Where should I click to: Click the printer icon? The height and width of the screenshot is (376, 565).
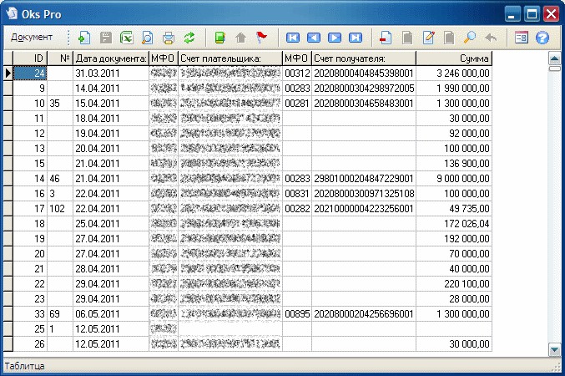coord(169,38)
